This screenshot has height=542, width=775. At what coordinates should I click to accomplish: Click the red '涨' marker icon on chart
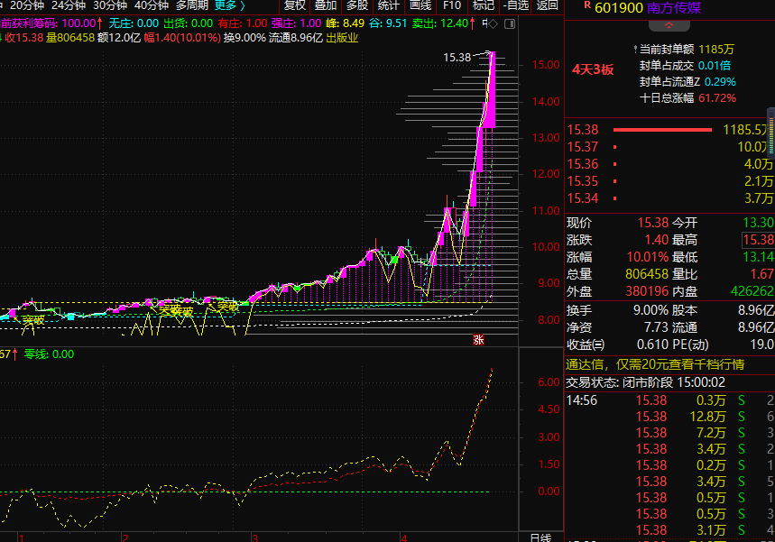[479, 340]
